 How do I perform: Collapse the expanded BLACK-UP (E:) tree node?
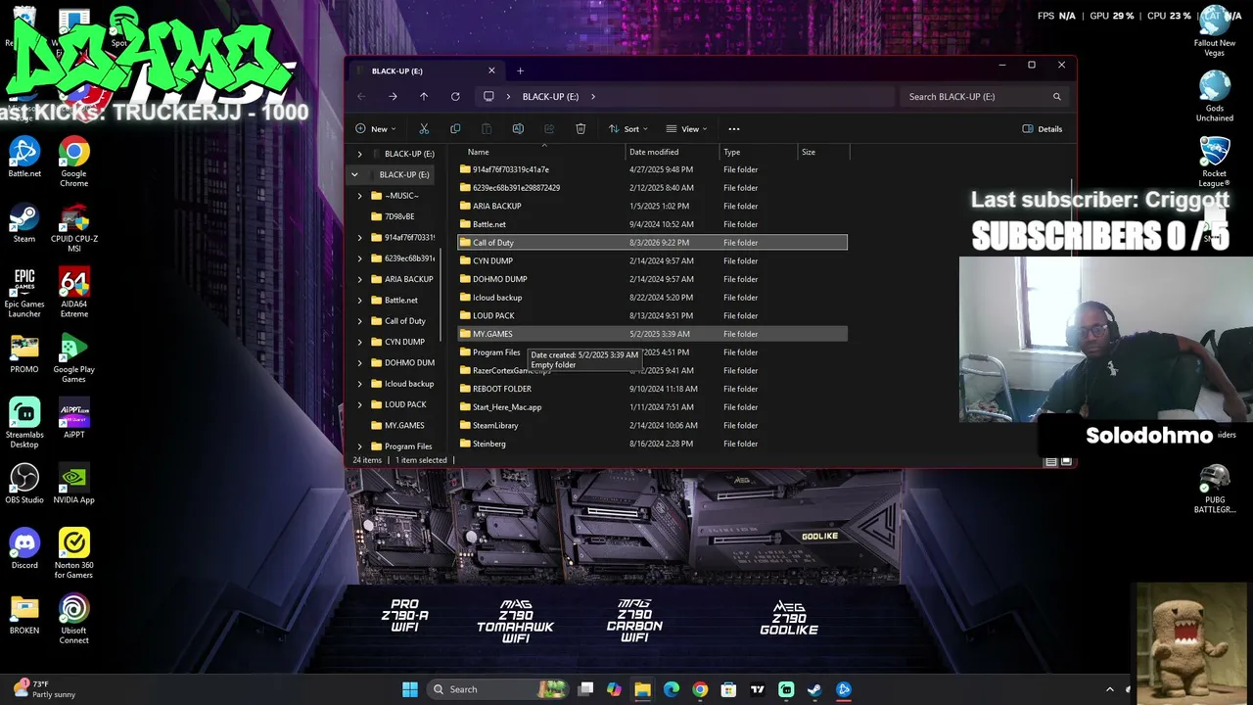354,174
